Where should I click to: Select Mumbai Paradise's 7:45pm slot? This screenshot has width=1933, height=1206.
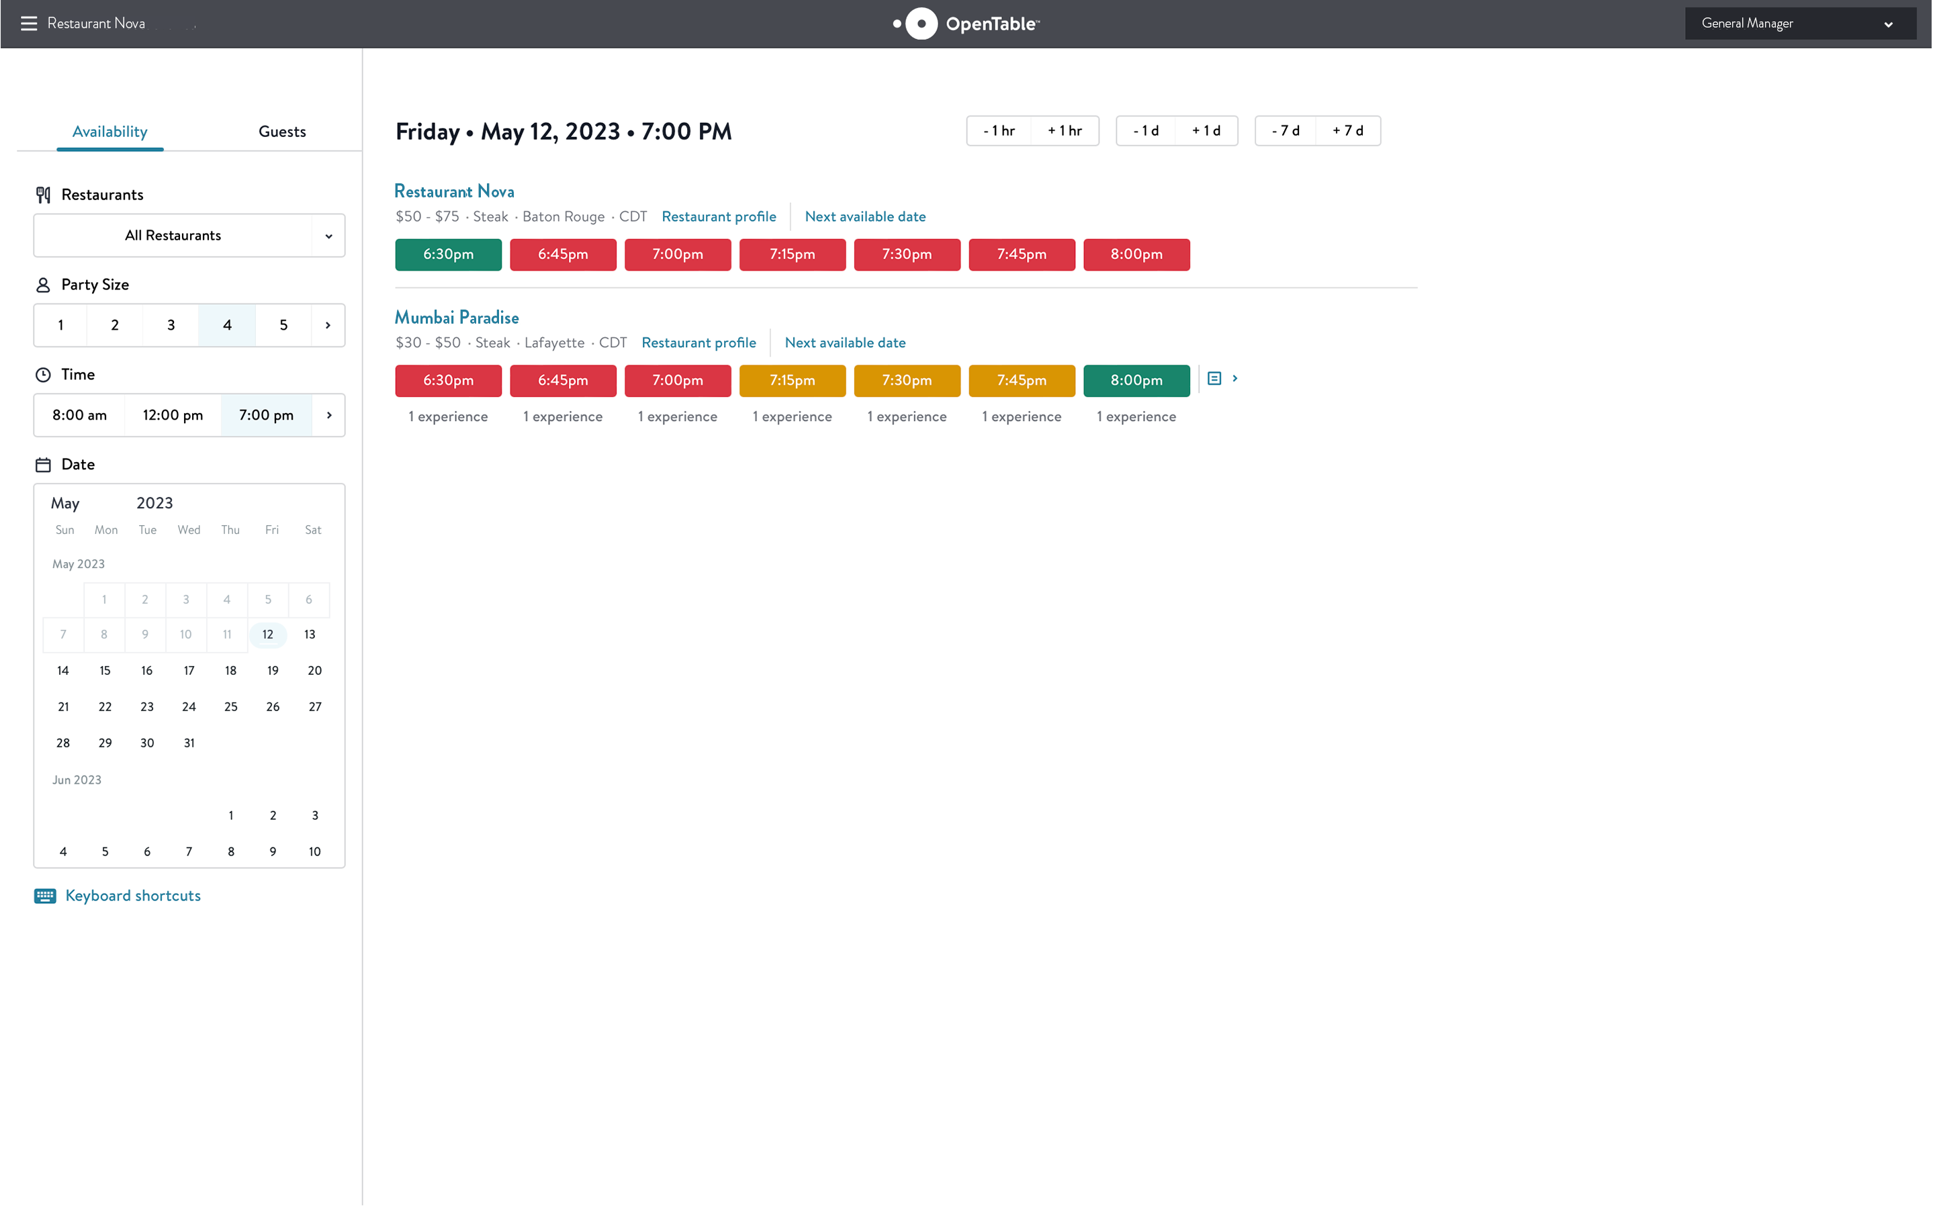tap(1022, 381)
